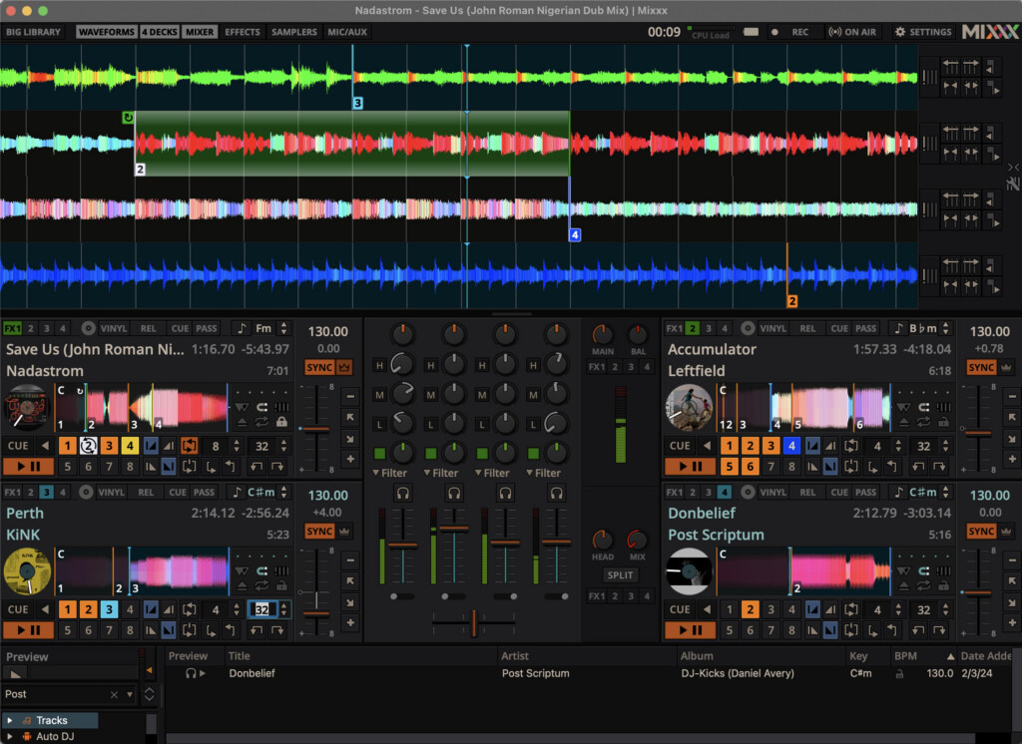The image size is (1022, 744).
Task: Show the MIC/AUX section
Action: [x=347, y=32]
